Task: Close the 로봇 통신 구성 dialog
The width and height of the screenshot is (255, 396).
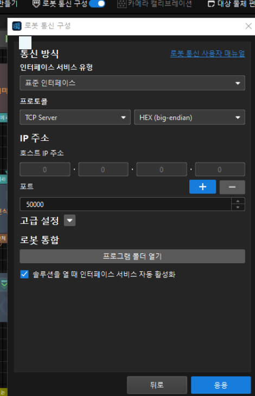Action: 248,26
